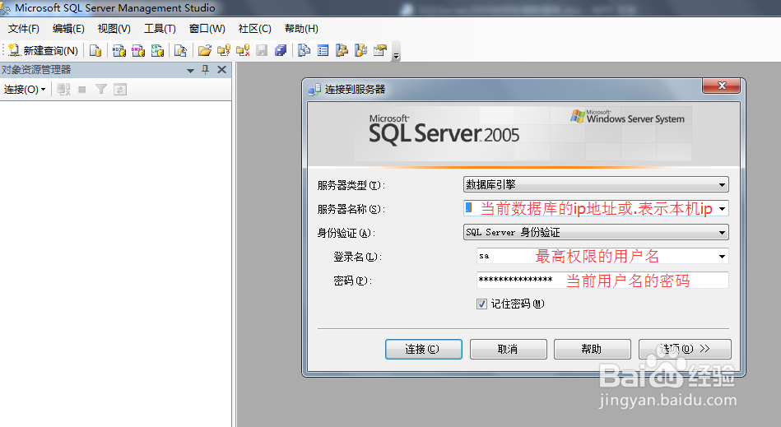
Task: Expand the 服务器类型 dropdown
Action: pos(722,184)
